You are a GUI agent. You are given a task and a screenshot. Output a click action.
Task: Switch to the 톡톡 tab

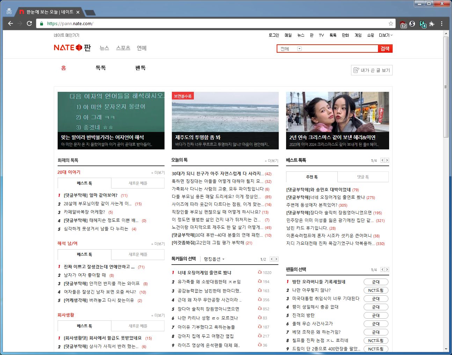(101, 68)
